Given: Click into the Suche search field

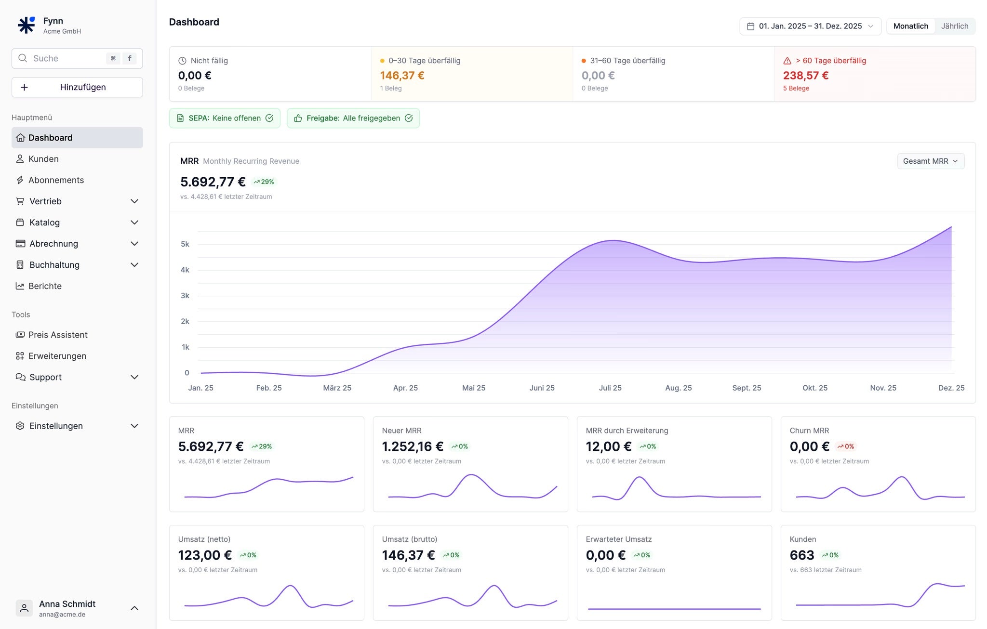Looking at the screenshot, I should coord(67,58).
